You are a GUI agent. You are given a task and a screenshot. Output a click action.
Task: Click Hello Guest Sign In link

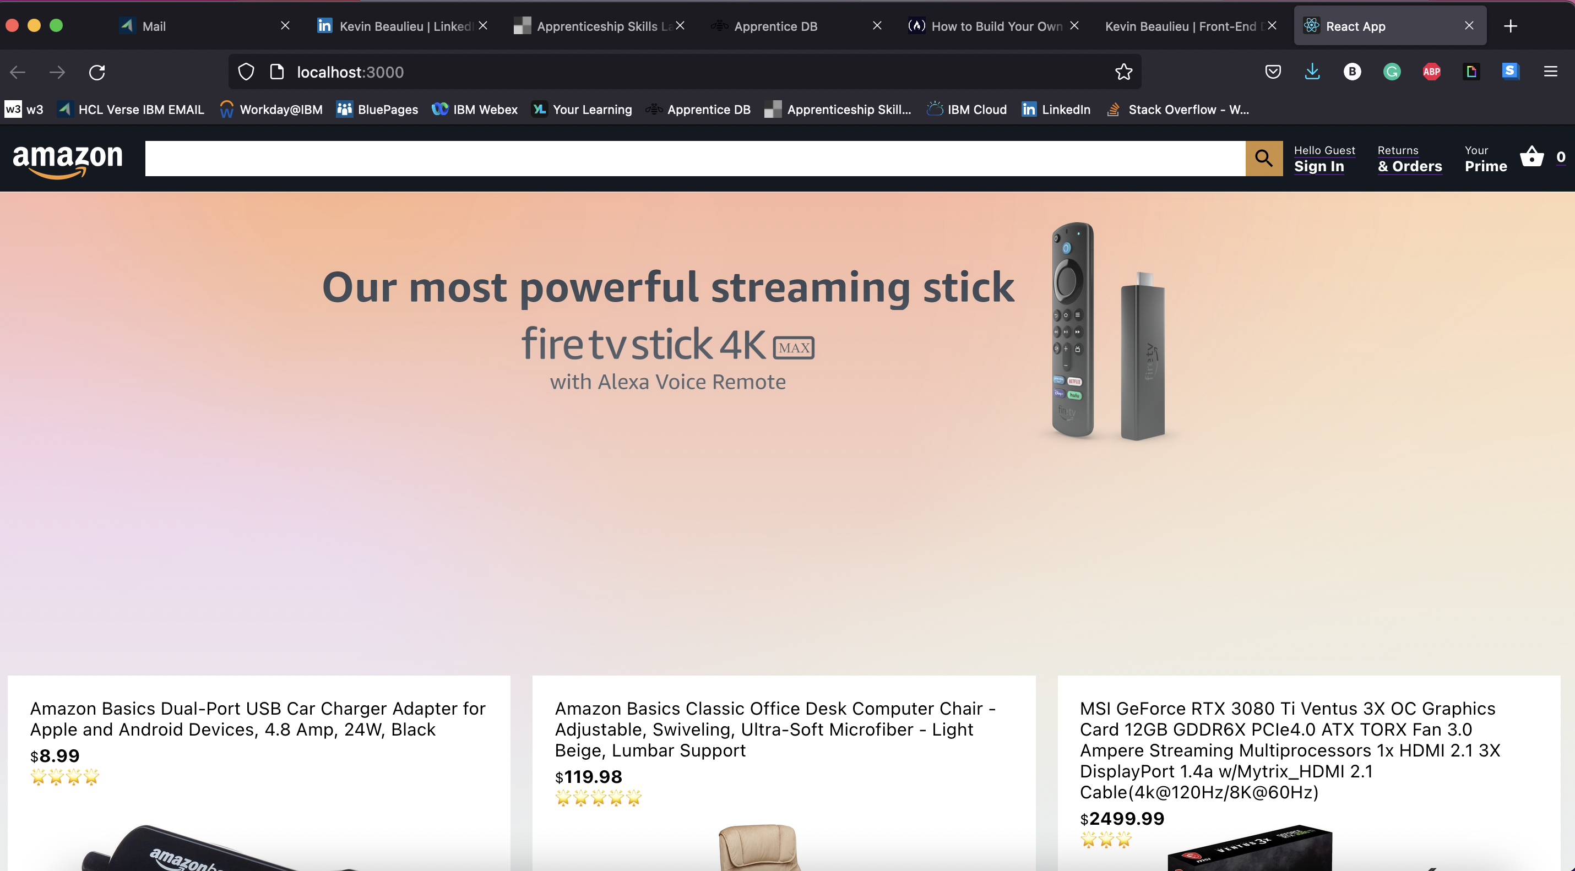tap(1324, 159)
